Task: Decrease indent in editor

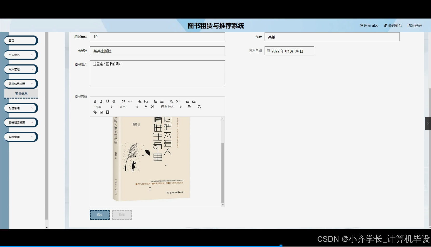Action: click(x=187, y=101)
